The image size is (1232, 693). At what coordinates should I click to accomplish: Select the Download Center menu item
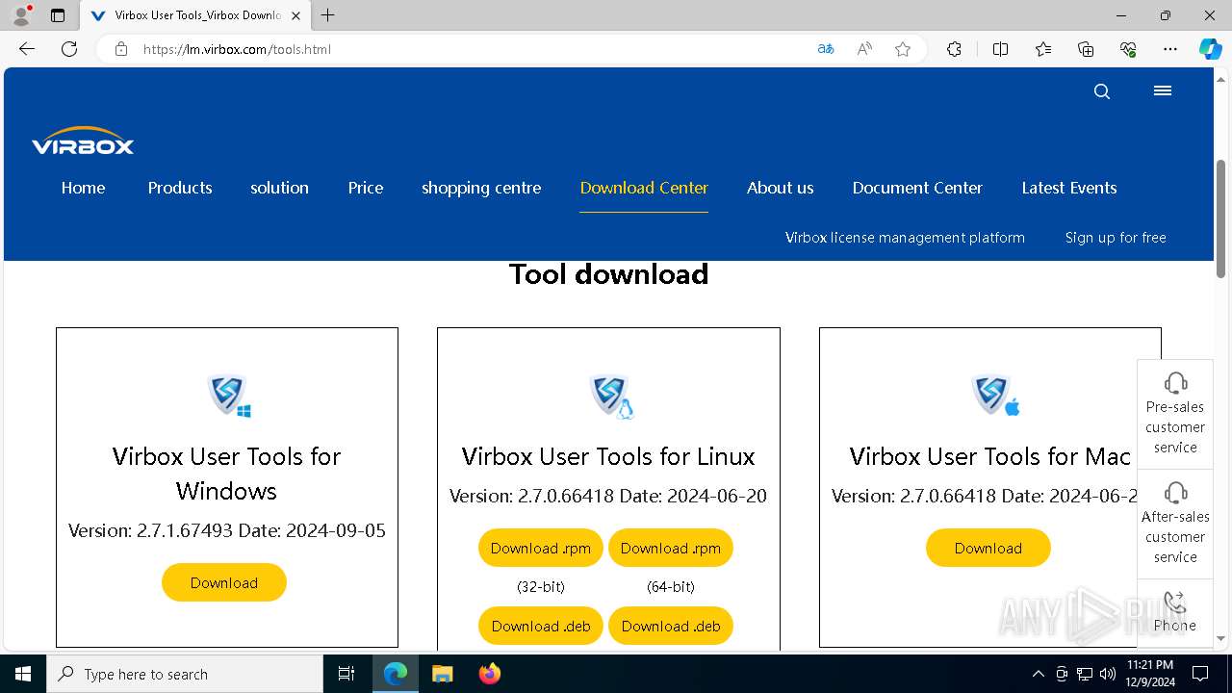(644, 188)
